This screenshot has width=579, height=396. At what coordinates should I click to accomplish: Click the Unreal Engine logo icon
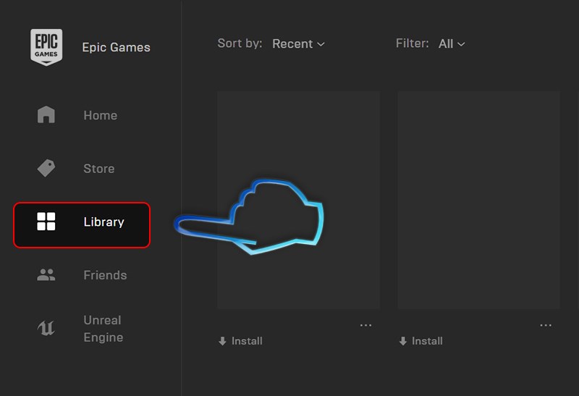coord(46,328)
